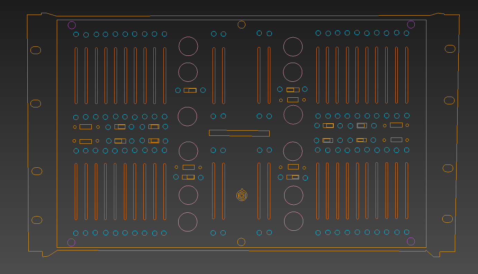Select the leftmost orange vent slot in top-left bank
This screenshot has width=478, height=274.
75,76
